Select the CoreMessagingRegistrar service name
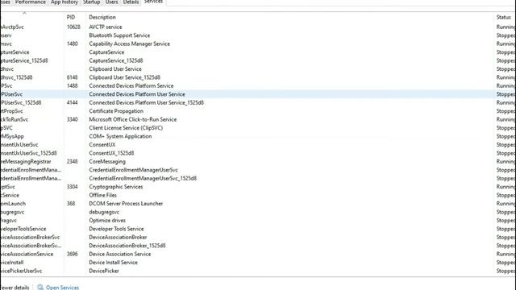 tap(26, 162)
